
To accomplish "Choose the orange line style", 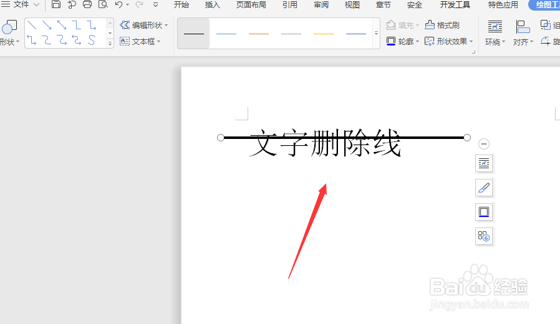I will click(259, 34).
